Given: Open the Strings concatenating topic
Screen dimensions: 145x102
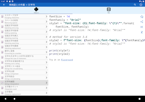Looking at the screenshot, I should tap(24, 78).
